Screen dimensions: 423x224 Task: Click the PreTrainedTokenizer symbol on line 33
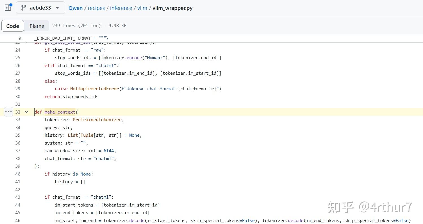(97, 120)
